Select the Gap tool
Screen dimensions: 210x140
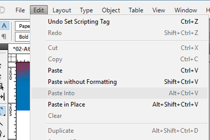[x=2, y=97]
